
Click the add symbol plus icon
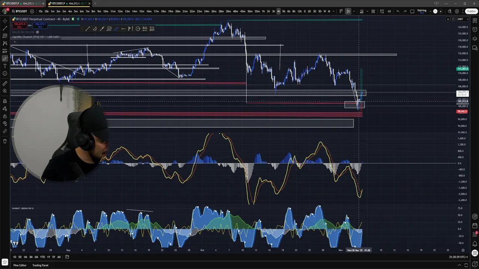coord(32,11)
